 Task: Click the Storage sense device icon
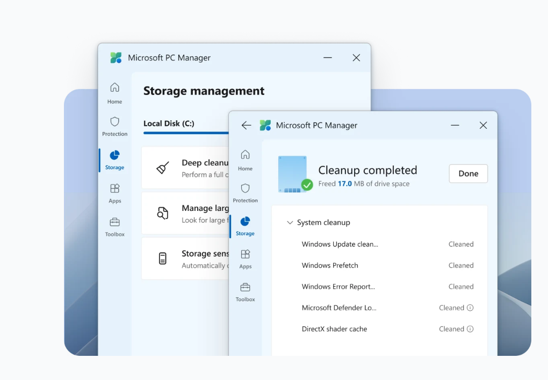(x=162, y=259)
